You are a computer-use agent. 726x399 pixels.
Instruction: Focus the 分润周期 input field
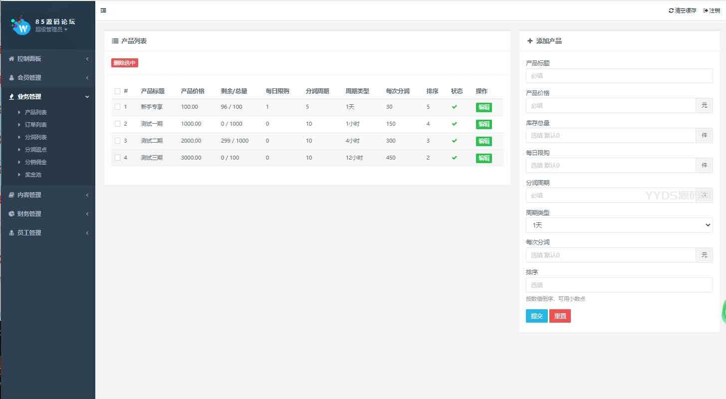pos(611,195)
